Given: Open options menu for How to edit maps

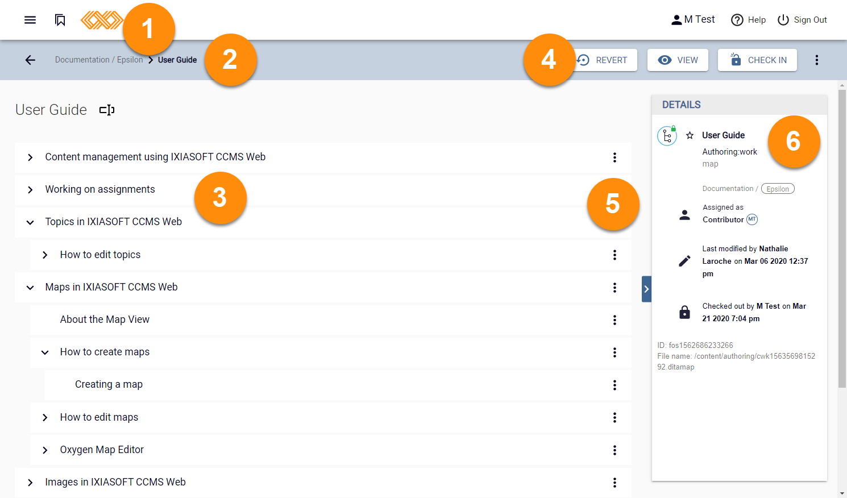Looking at the screenshot, I should (x=615, y=418).
